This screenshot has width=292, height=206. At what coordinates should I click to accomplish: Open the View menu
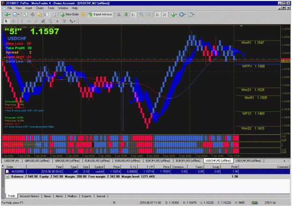point(18,8)
